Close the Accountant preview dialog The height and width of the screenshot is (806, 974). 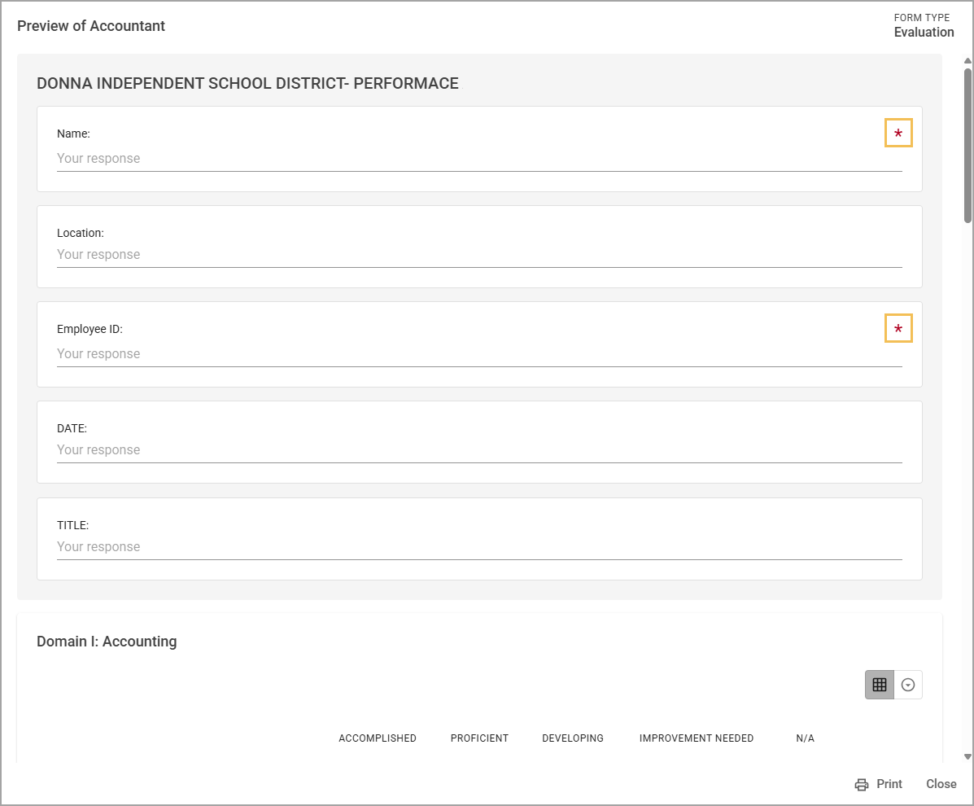tap(941, 784)
